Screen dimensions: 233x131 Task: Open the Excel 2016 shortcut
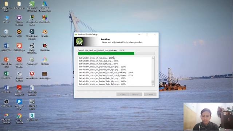point(6,75)
